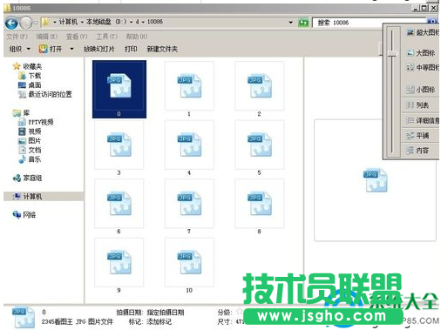Viewport: 441px width, 330px height.
Task: Select the JPG file named 8
Action: tap(259, 206)
